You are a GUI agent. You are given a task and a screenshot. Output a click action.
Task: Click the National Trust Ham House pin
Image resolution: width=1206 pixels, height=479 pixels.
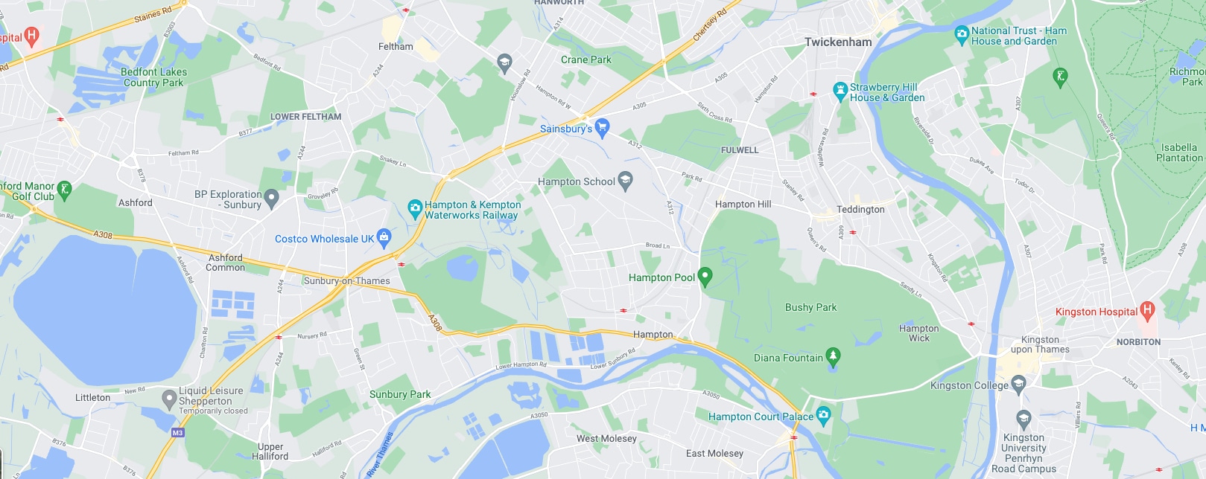pyautogui.click(x=962, y=35)
